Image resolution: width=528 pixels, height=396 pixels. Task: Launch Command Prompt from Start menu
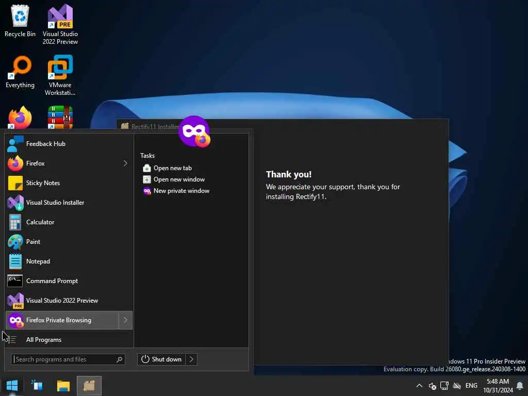coord(69,281)
